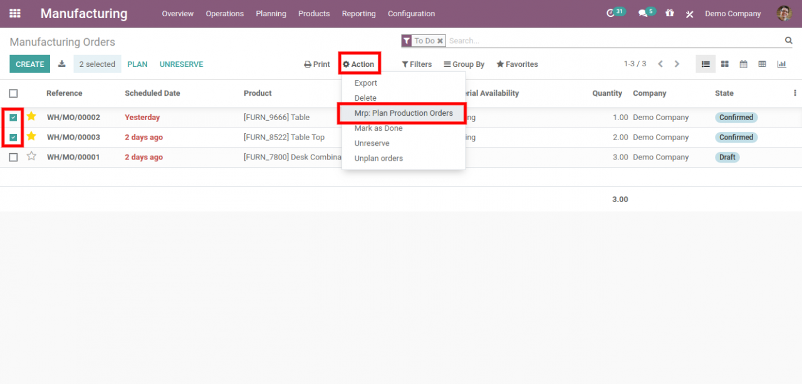
Task: Open the Reporting menu
Action: click(358, 13)
